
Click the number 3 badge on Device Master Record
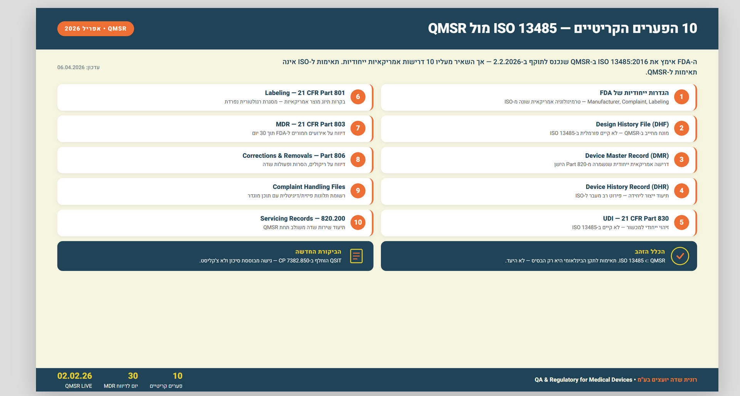(x=681, y=160)
